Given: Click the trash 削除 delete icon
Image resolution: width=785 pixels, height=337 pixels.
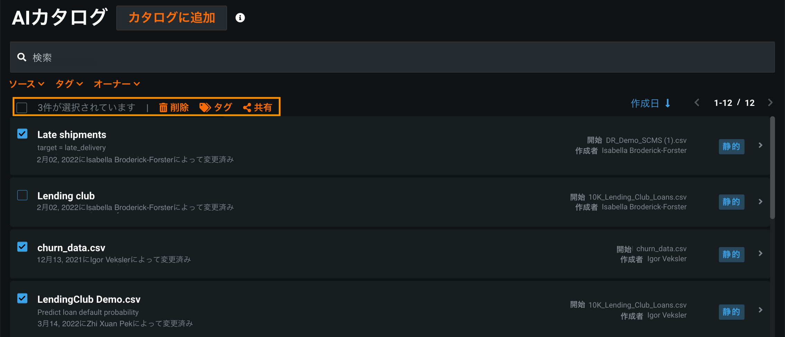Looking at the screenshot, I should pyautogui.click(x=163, y=108).
